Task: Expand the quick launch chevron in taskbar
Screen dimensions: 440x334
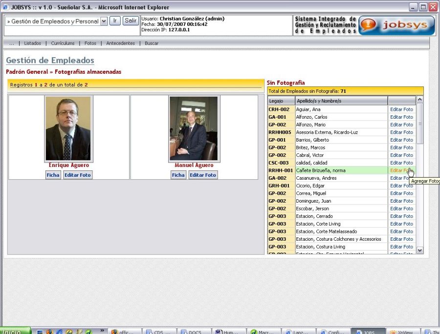Action: [103, 331]
